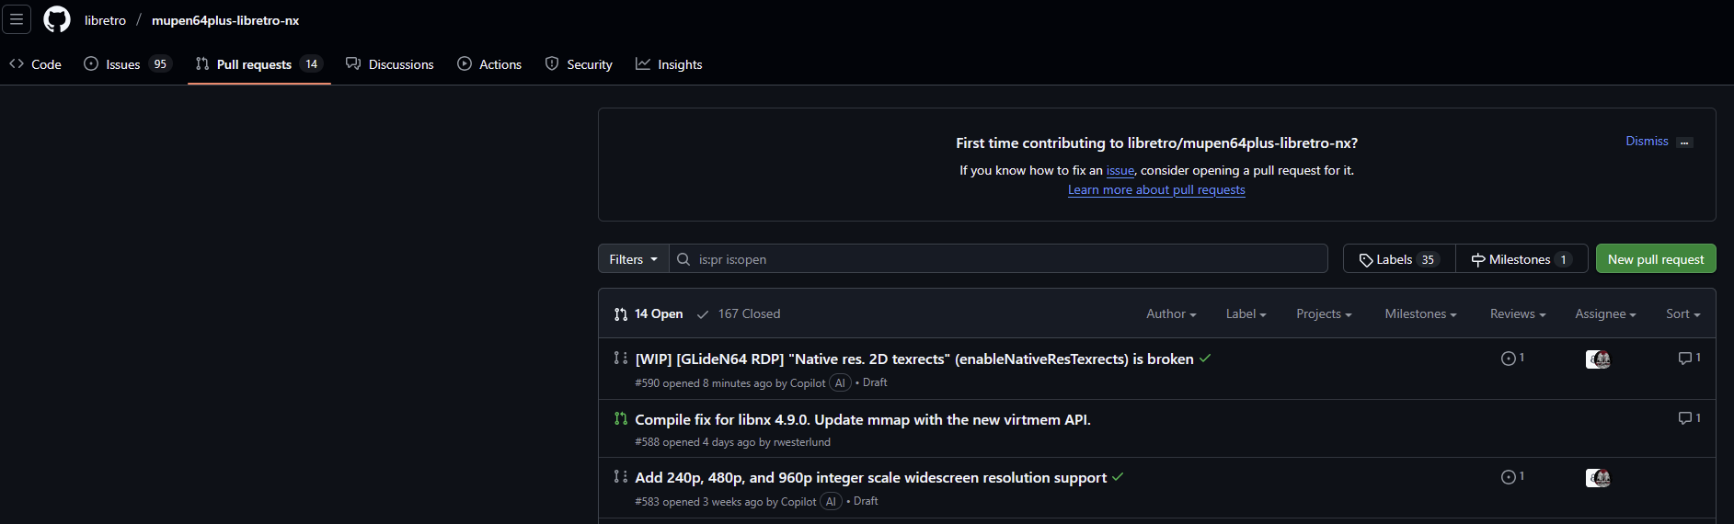The height and width of the screenshot is (524, 1734).
Task: Open the Learn more about pull requests link
Action: tap(1156, 190)
